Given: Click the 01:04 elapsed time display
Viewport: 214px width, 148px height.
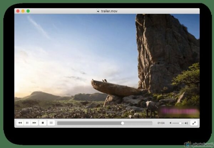Looking at the screenshot, I should click(x=161, y=123).
